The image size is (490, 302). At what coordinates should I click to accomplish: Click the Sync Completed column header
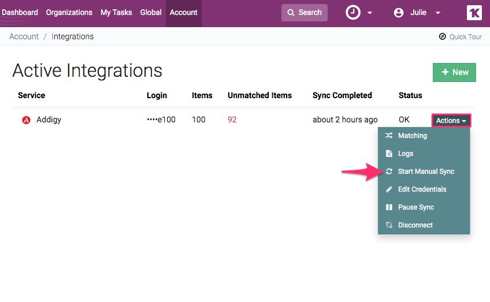[342, 95]
